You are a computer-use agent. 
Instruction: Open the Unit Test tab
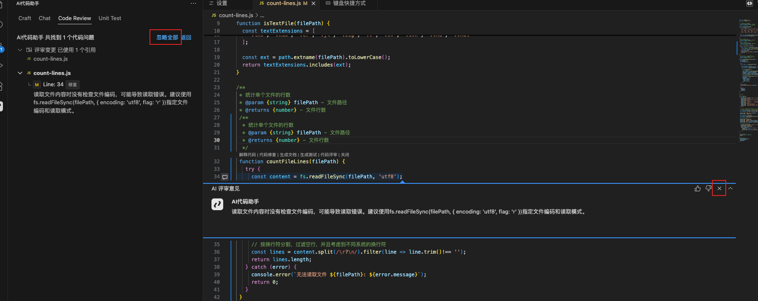click(110, 18)
